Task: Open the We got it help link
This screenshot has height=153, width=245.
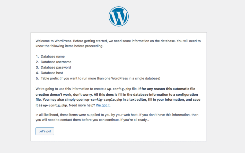Action: [103, 105]
